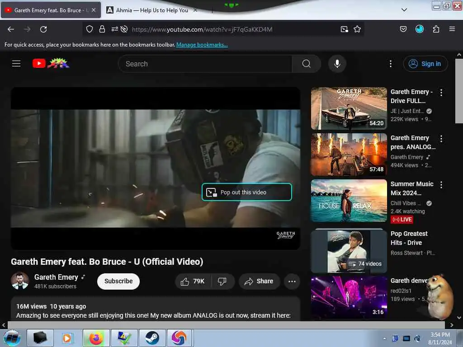Open the Summer Music Mix 2024 live thumbnail
Image resolution: width=463 pixels, height=347 pixels.
point(349,200)
